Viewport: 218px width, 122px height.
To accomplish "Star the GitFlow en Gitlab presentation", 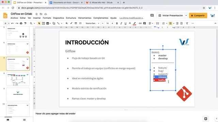I will (36, 14).
